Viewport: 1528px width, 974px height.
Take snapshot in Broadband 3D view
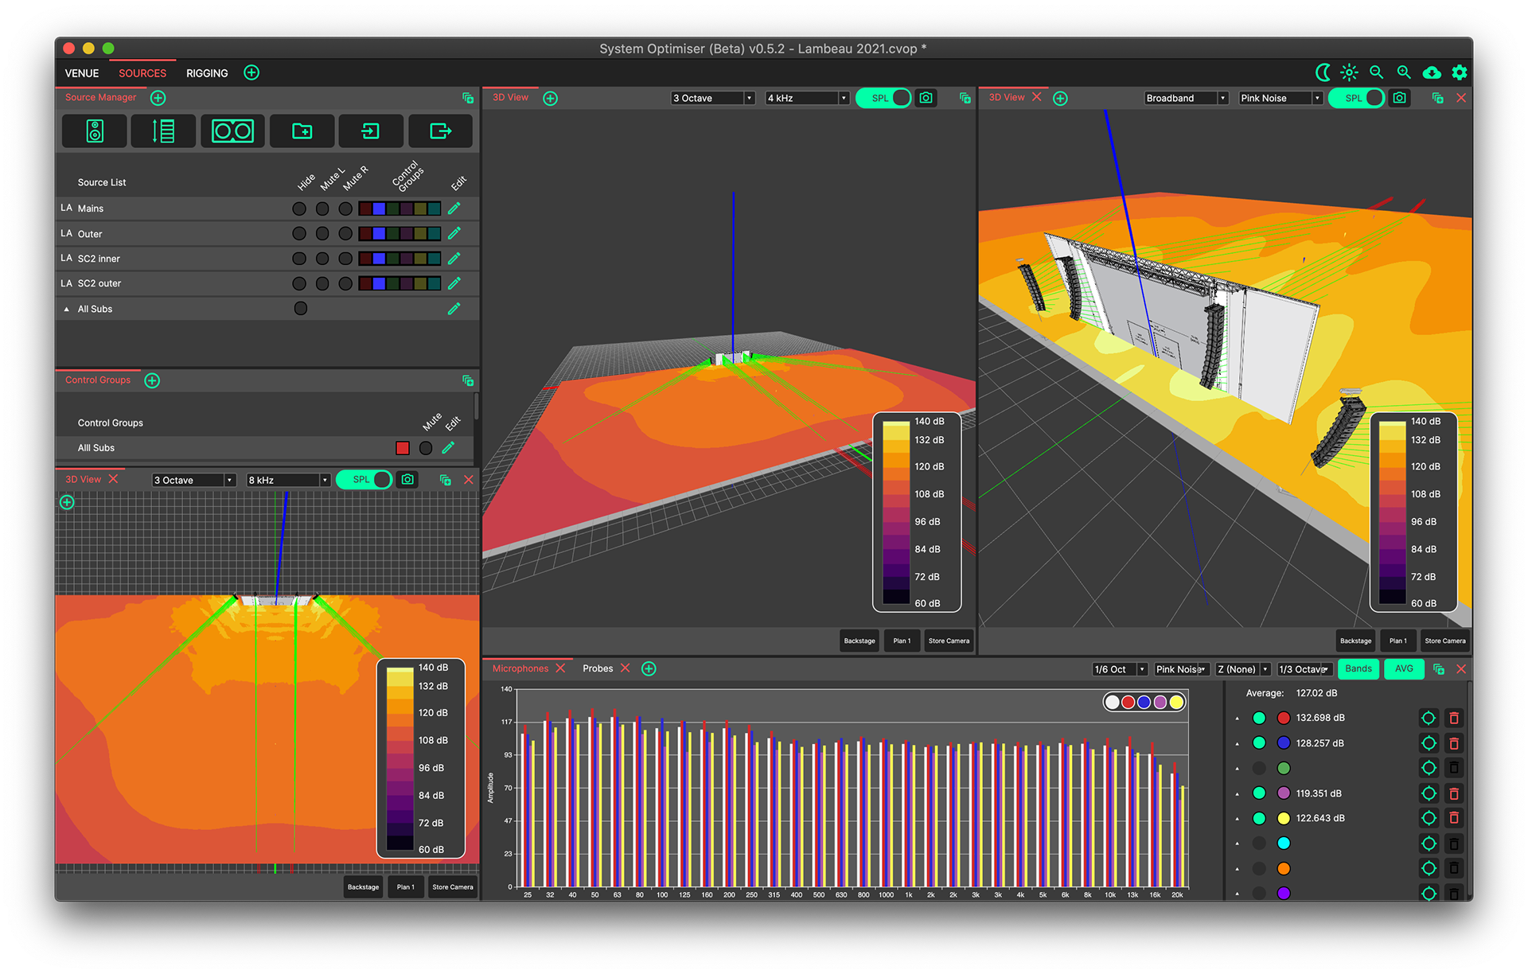(x=1400, y=98)
